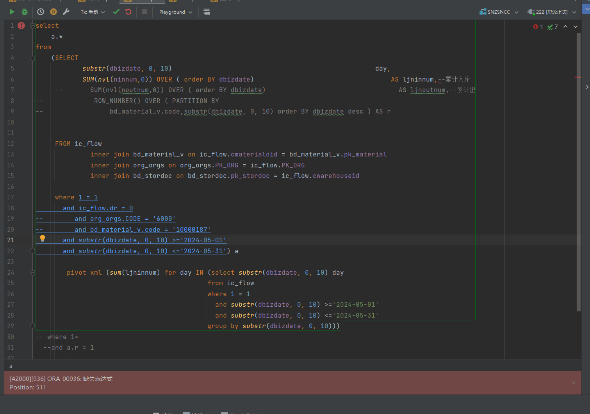Click the 'Position: 511' text
Image resolution: width=590 pixels, height=414 pixels.
(x=28, y=387)
